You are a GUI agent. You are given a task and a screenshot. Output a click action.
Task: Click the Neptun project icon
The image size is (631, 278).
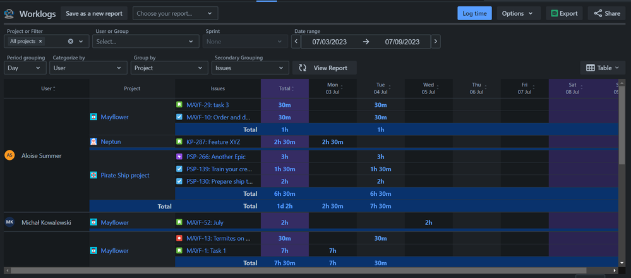94,142
